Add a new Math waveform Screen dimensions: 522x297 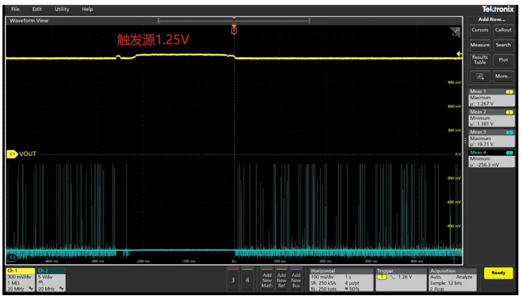pyautogui.click(x=267, y=279)
